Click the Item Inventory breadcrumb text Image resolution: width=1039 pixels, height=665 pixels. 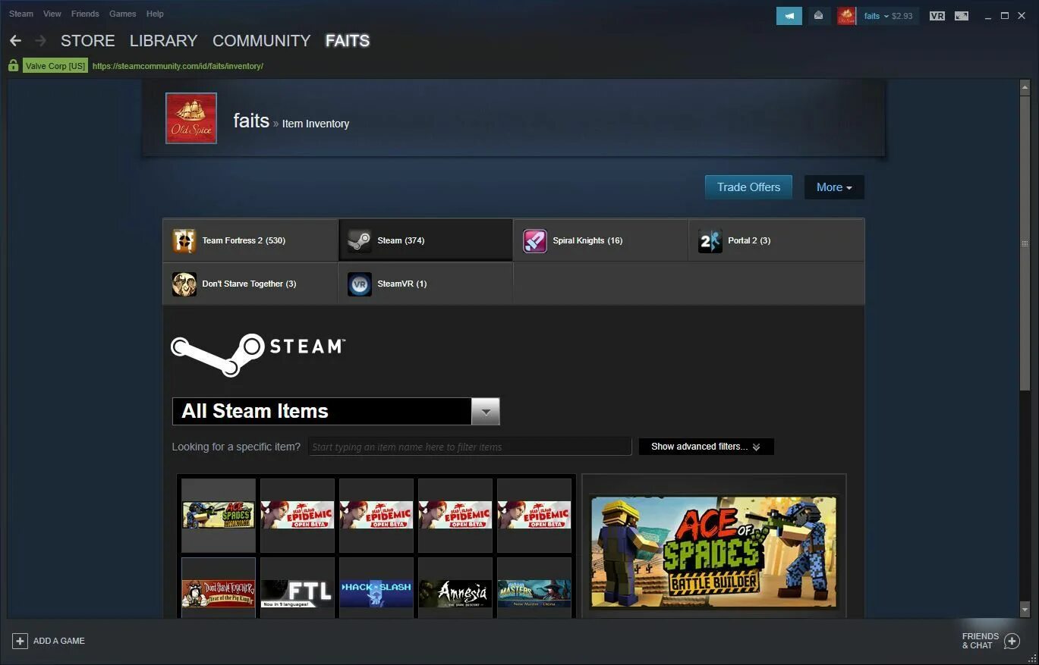tap(316, 124)
